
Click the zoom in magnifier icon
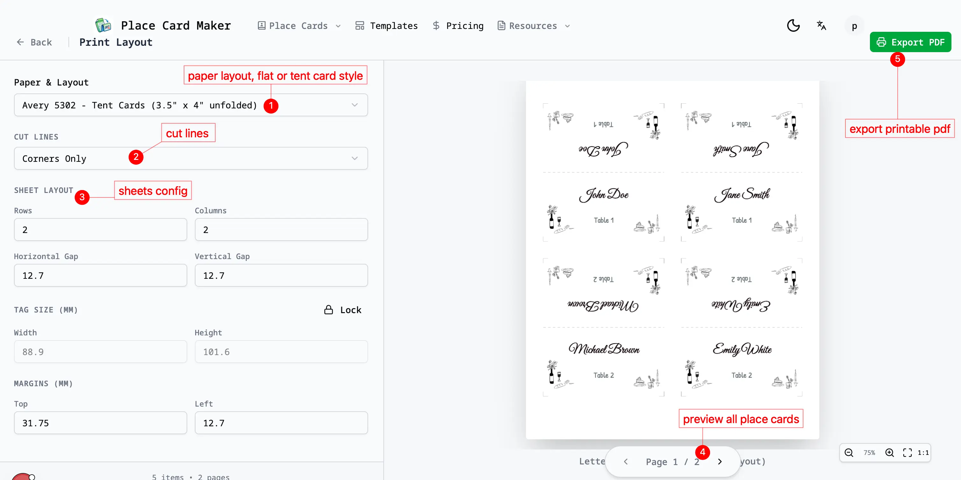click(890, 452)
